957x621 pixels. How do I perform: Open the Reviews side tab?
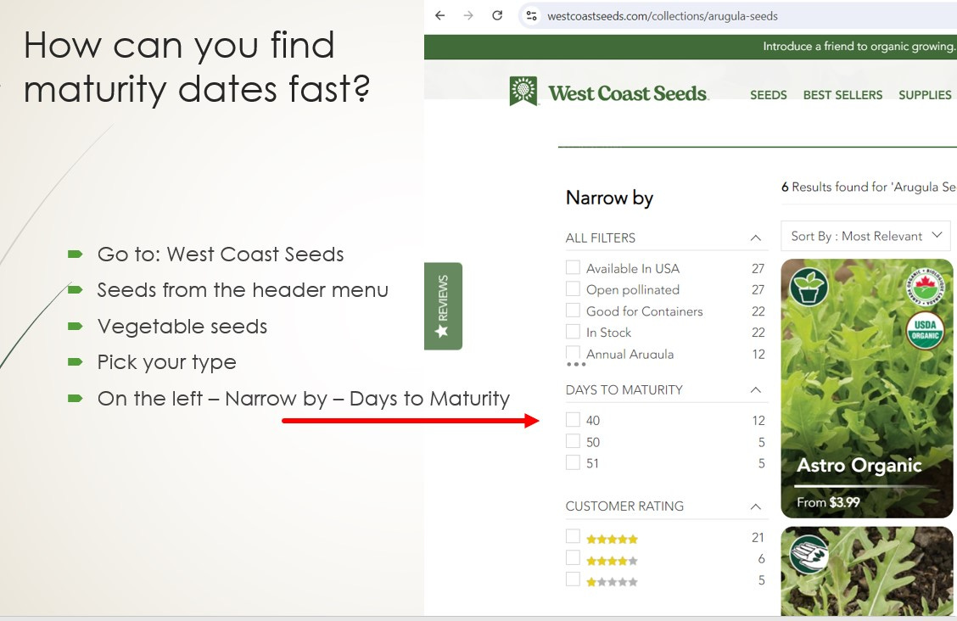443,306
